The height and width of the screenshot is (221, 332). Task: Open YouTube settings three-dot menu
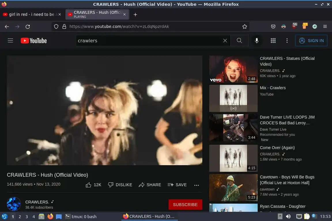tap(287, 41)
